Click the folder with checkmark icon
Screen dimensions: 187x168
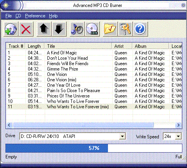point(110,29)
